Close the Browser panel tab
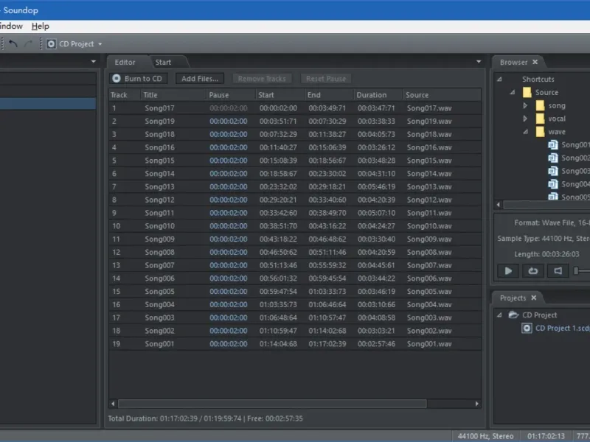The width and height of the screenshot is (590, 442). pyautogui.click(x=535, y=62)
